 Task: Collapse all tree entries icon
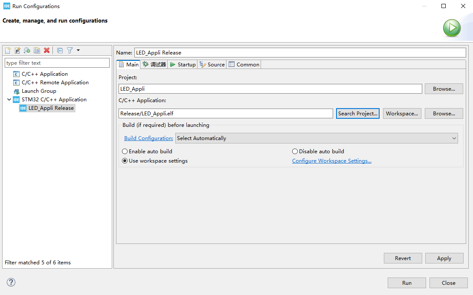[x=60, y=50]
